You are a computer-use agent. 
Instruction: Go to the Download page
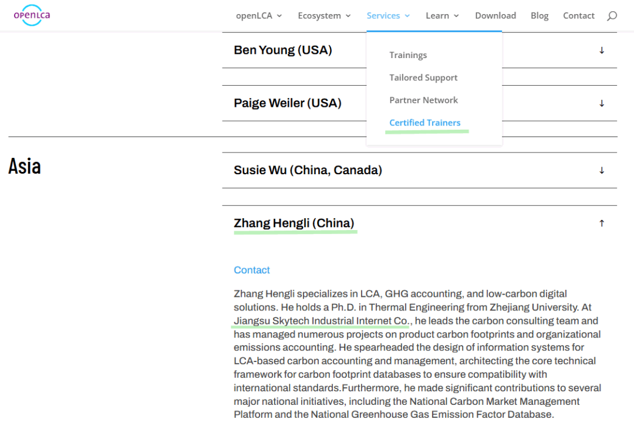495,16
